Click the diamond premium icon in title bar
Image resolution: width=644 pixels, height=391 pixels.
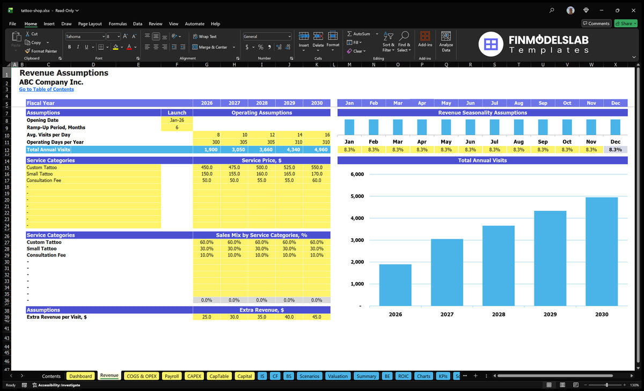pyautogui.click(x=586, y=10)
